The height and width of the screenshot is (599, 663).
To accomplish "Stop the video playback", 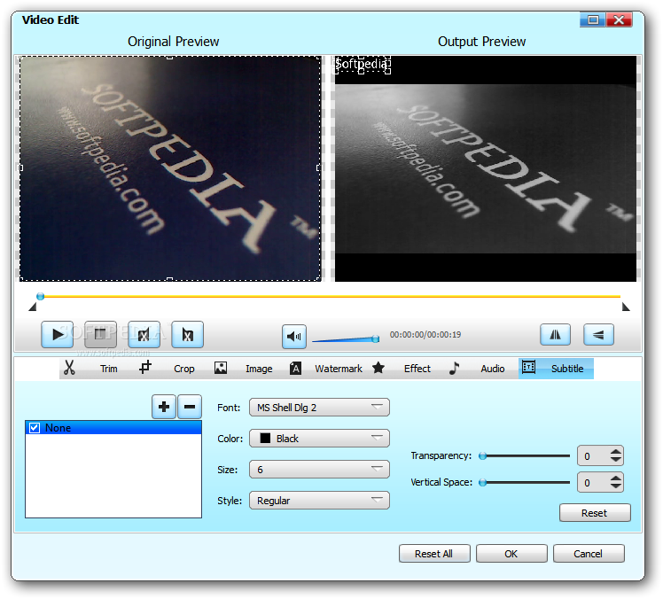I will tap(101, 334).
